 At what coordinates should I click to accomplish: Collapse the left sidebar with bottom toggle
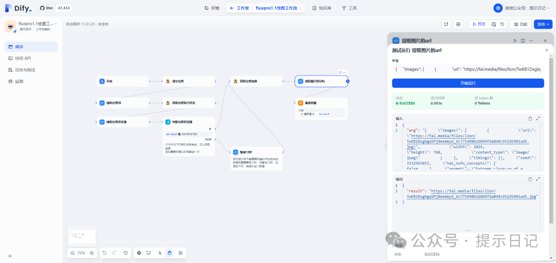[10, 256]
